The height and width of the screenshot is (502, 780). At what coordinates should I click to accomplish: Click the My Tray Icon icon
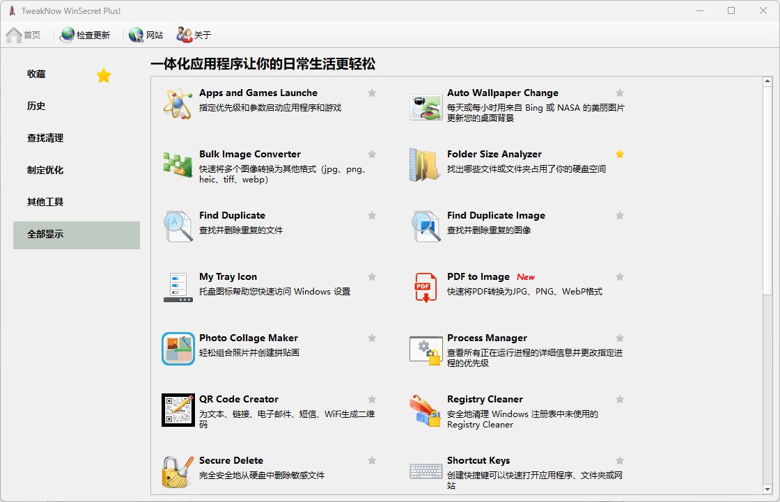[178, 288]
